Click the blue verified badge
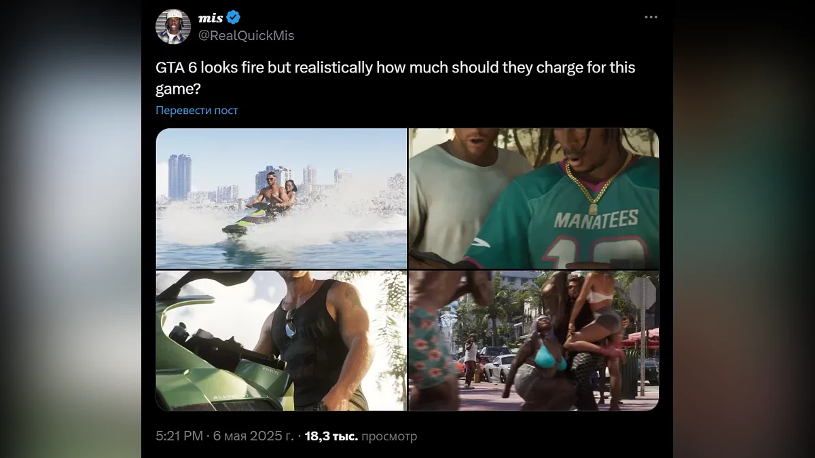The image size is (815, 458). tap(233, 18)
